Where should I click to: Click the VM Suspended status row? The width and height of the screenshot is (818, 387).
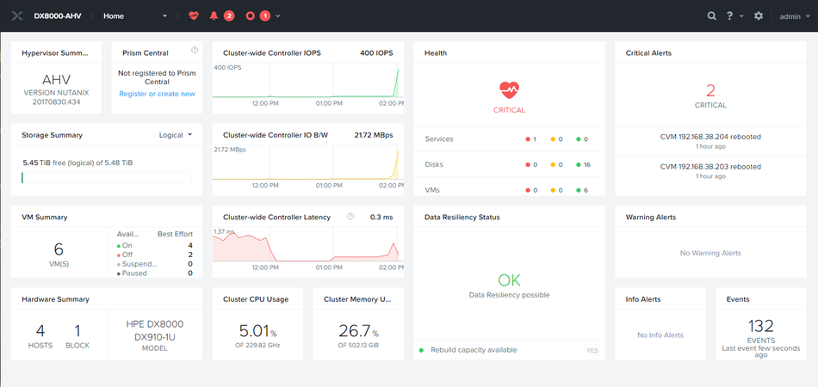point(155,264)
